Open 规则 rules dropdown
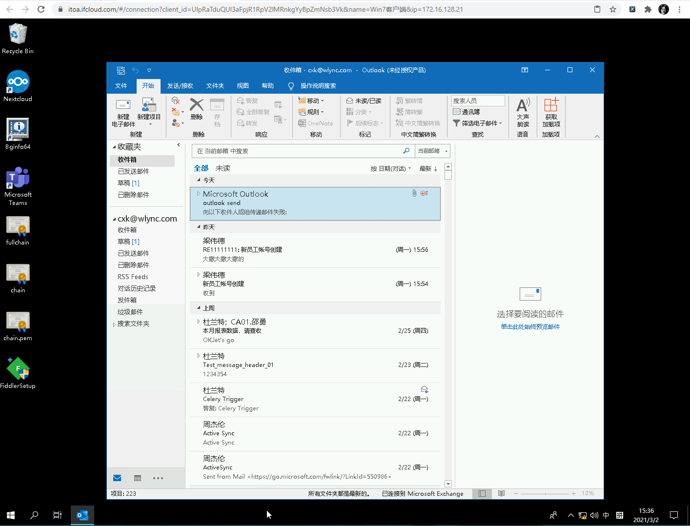Screen dimensions: 690x526 pos(311,112)
